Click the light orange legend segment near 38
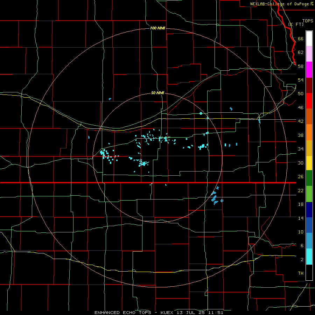The width and height of the screenshot is (315, 315). pos(309,132)
